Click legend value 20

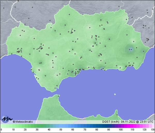coord(25,130)
